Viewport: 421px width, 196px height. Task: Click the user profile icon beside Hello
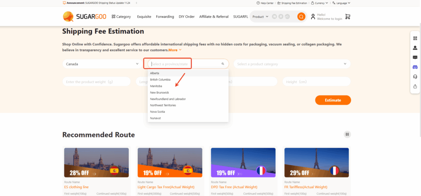313,17
